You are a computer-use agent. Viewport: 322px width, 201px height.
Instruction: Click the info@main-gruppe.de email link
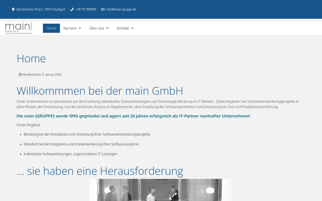pyautogui.click(x=121, y=10)
